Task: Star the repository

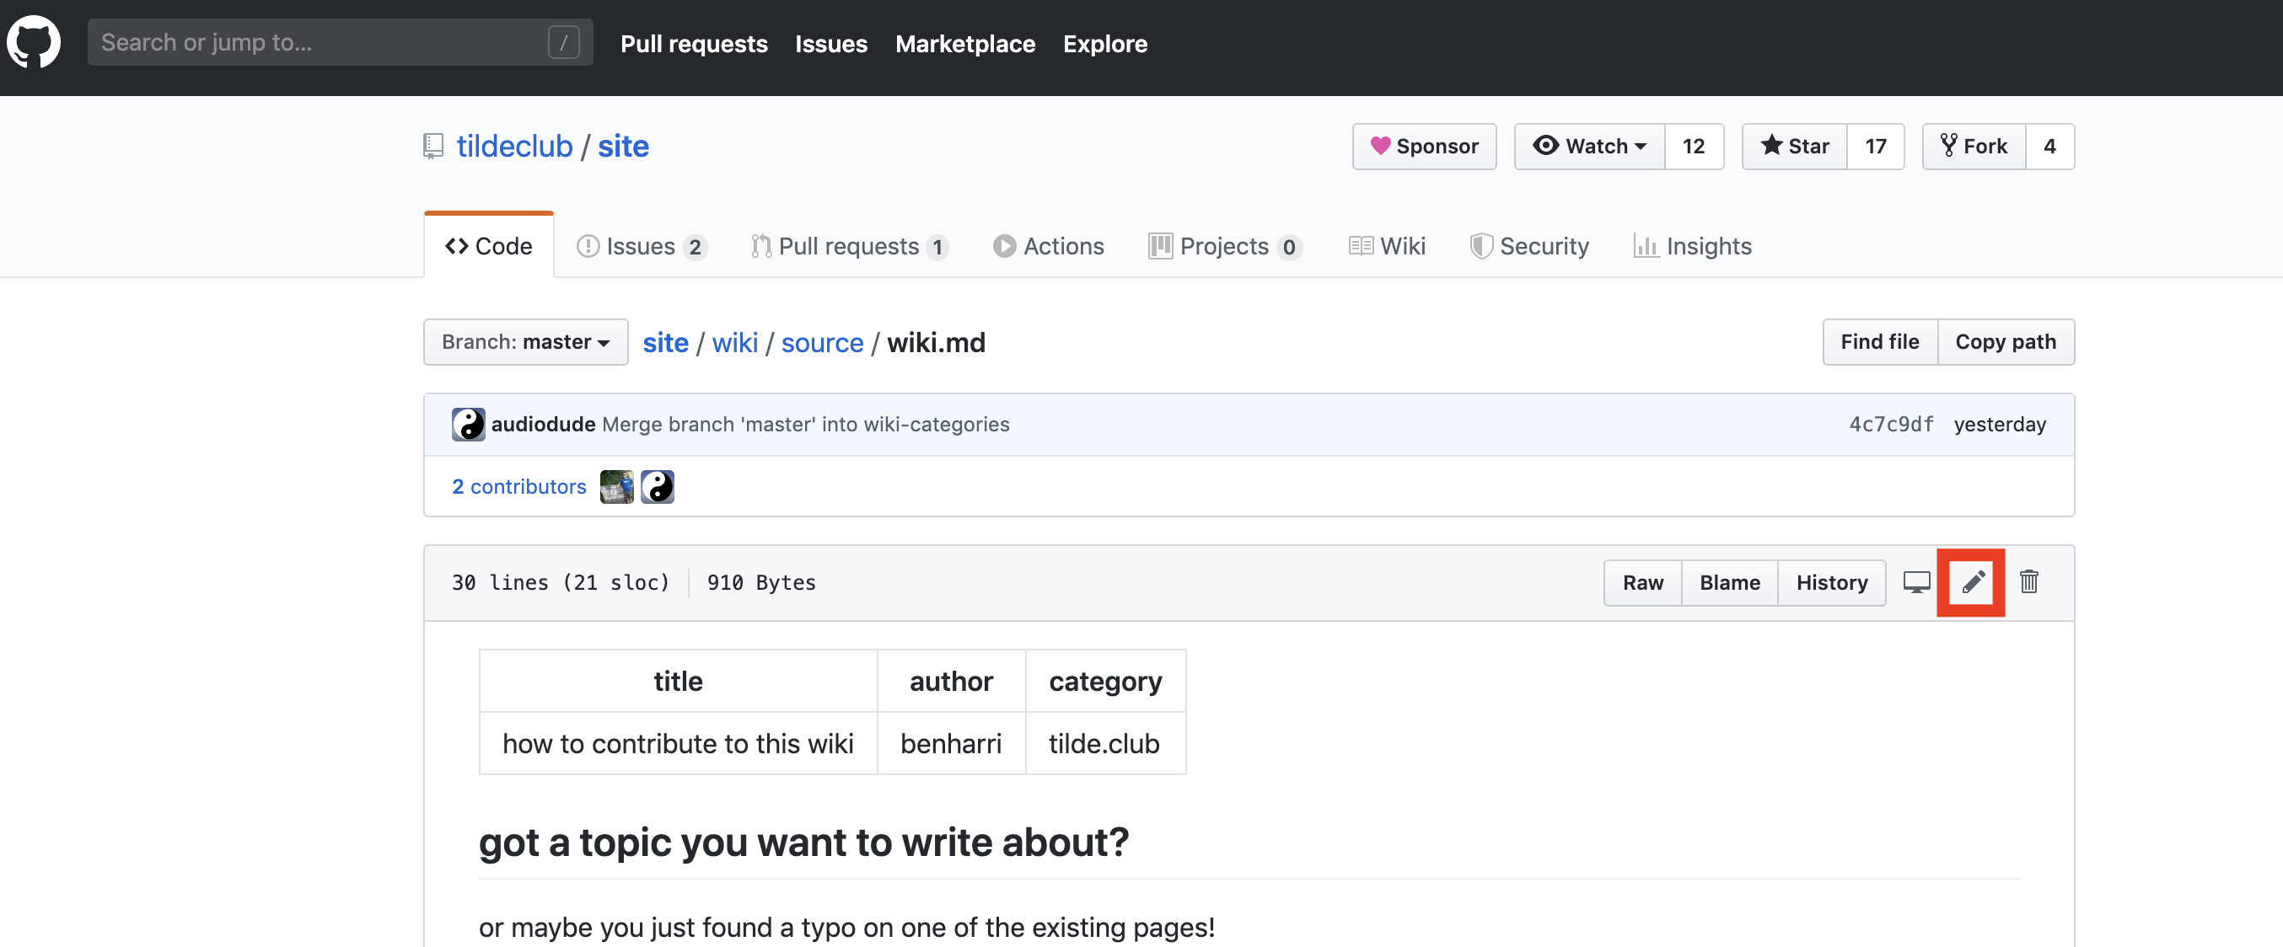Action: pyautogui.click(x=1795, y=146)
